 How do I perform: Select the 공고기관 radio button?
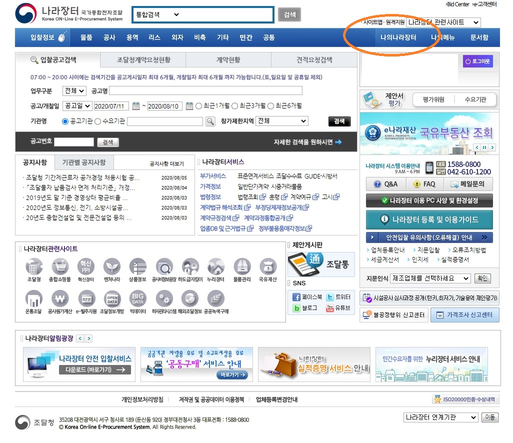[x=65, y=121]
